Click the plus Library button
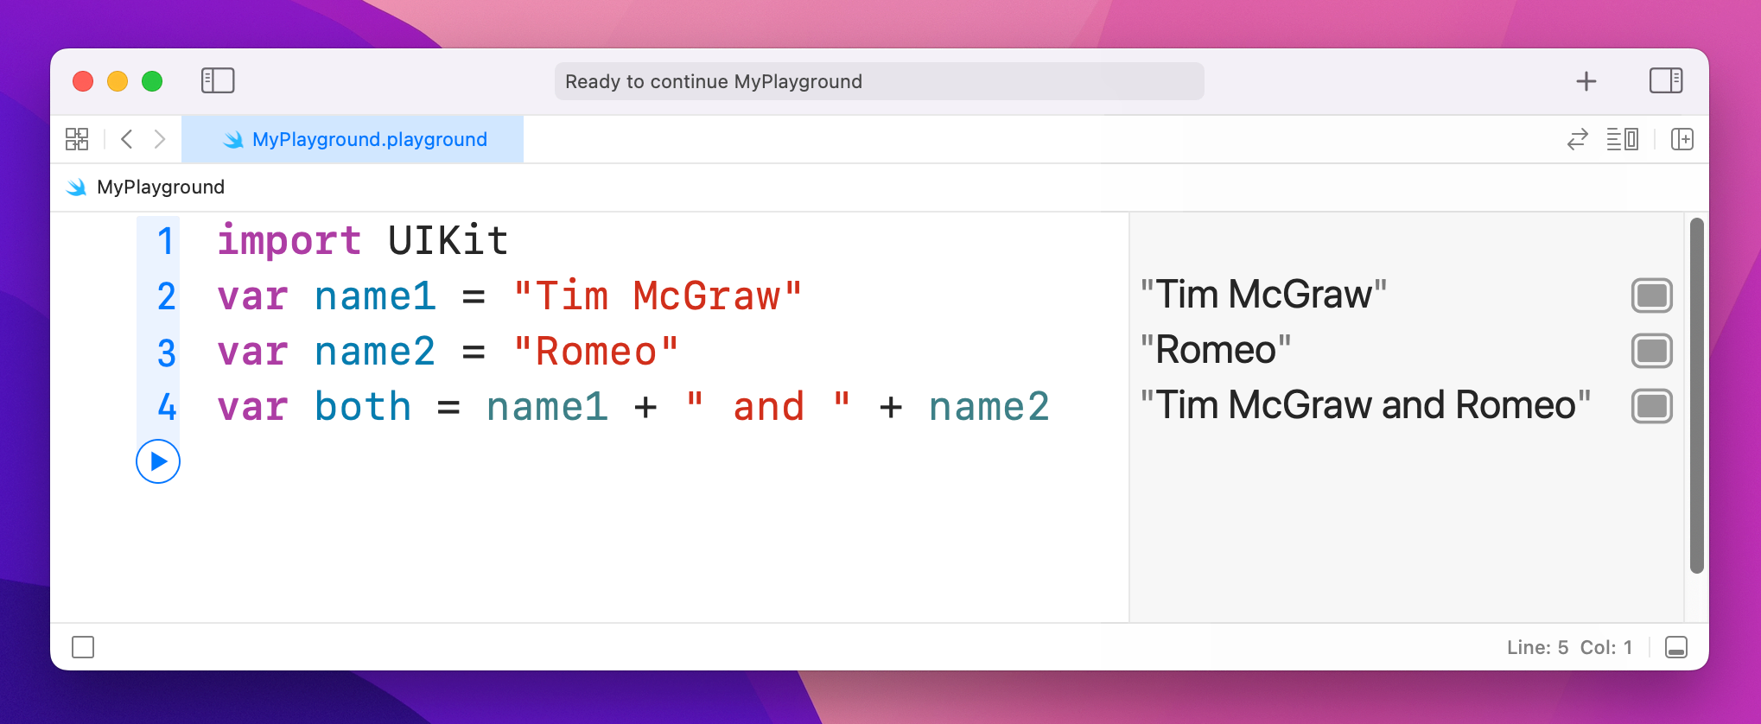Viewport: 1761px width, 724px height. point(1586,81)
